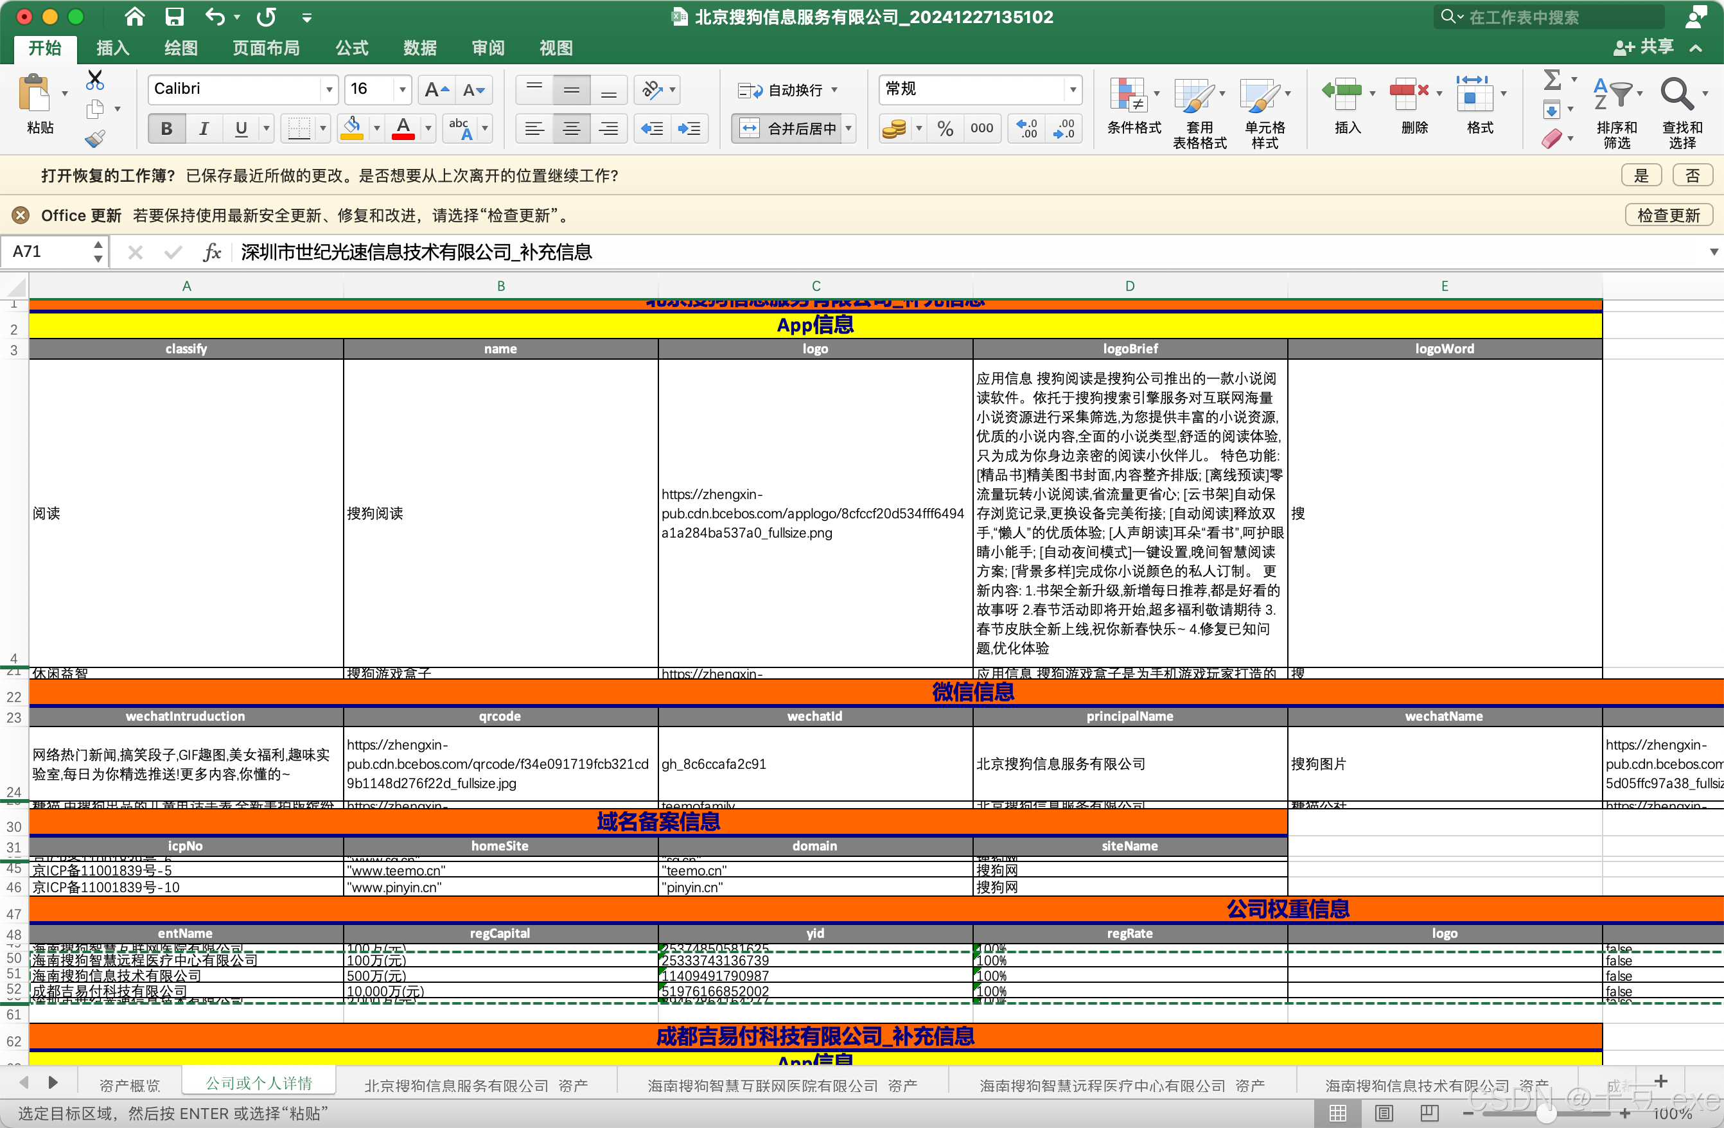Switch to the 数据 ribbon tab
The image size is (1724, 1128).
click(x=420, y=48)
